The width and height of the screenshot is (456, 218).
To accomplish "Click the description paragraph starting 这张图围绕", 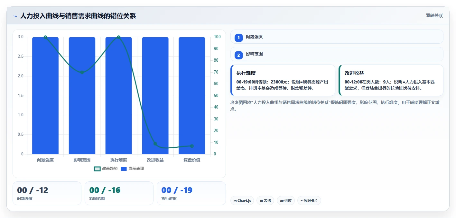I will (335, 106).
